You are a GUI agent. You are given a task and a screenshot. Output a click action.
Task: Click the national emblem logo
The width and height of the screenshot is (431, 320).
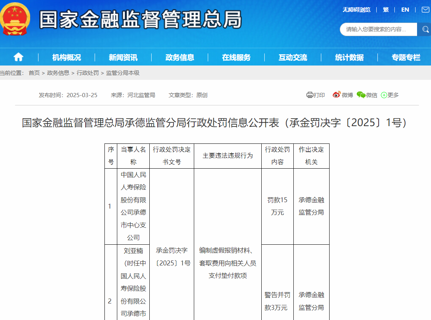click(15, 19)
